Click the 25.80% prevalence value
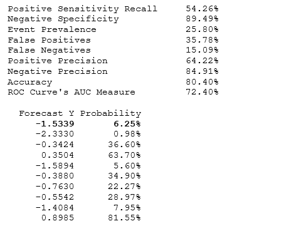 click(202, 29)
